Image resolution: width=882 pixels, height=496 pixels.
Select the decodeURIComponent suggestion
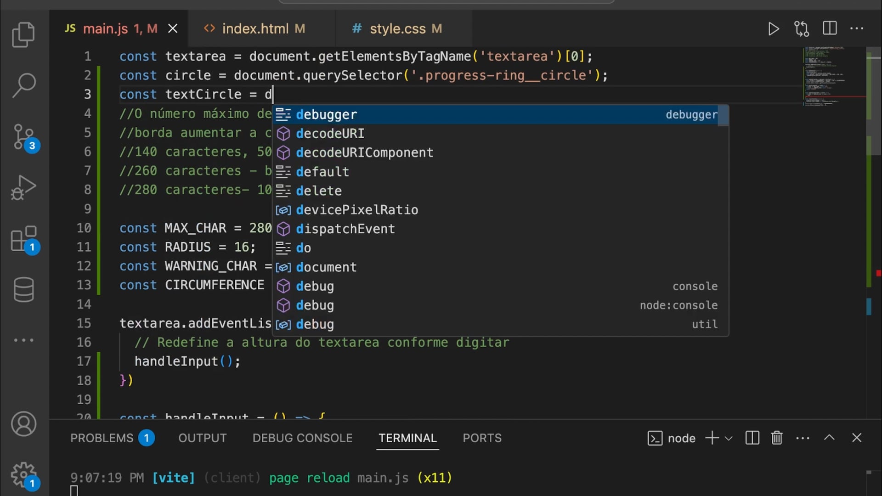pos(364,152)
